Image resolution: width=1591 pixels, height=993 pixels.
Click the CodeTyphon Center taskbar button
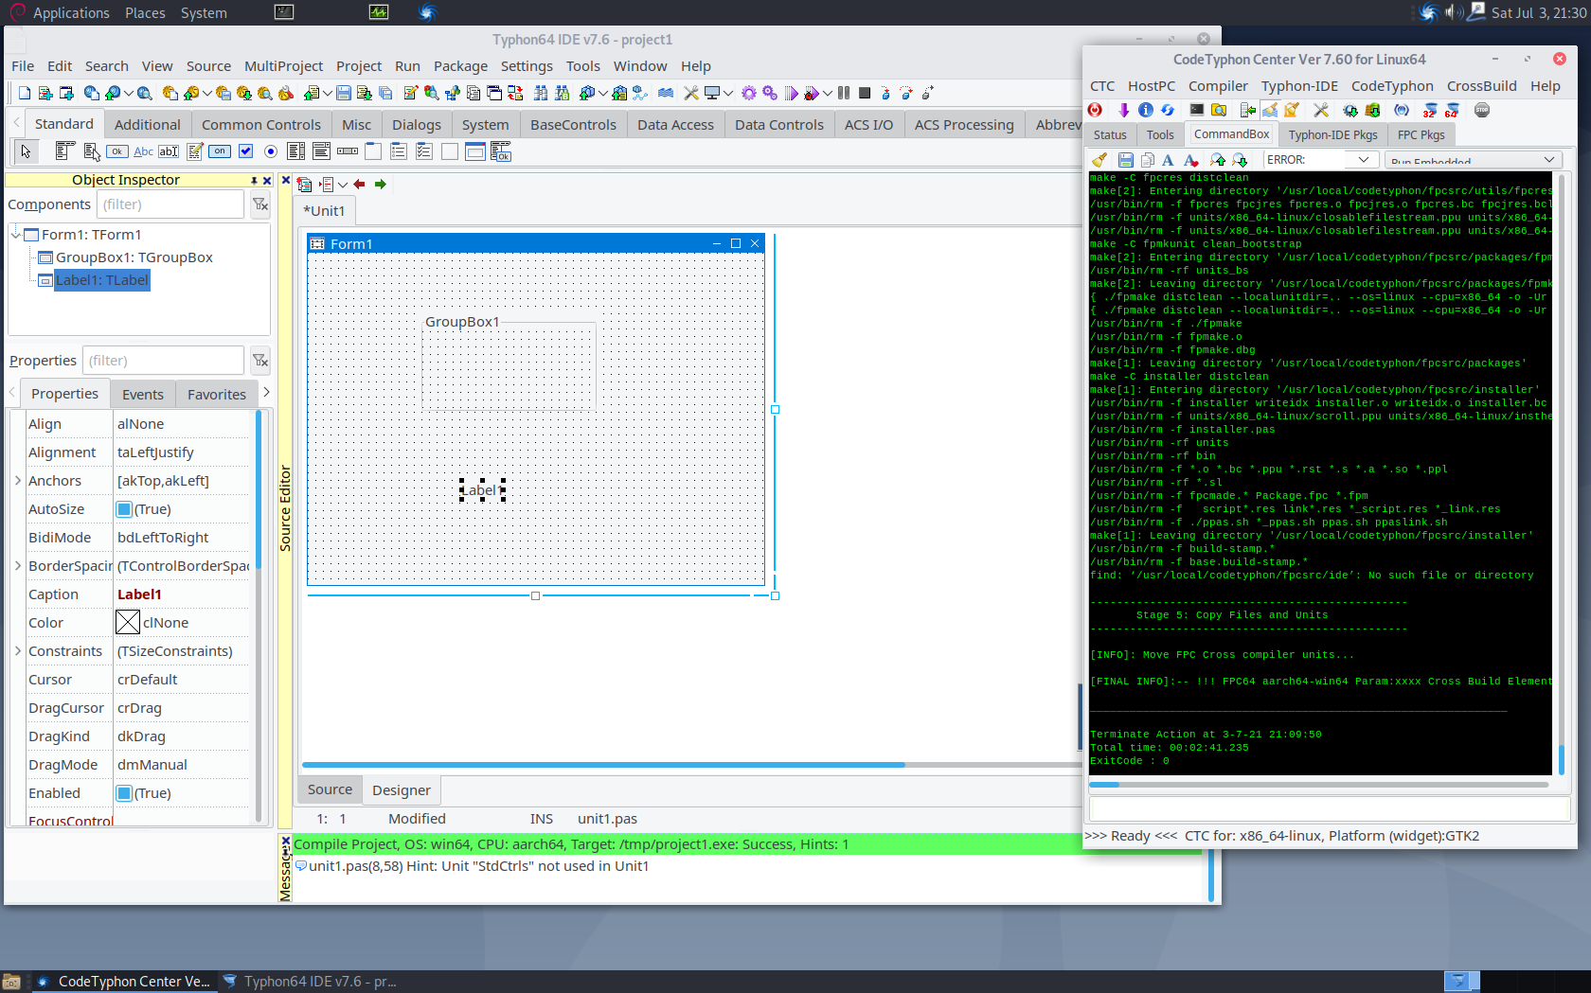click(125, 982)
